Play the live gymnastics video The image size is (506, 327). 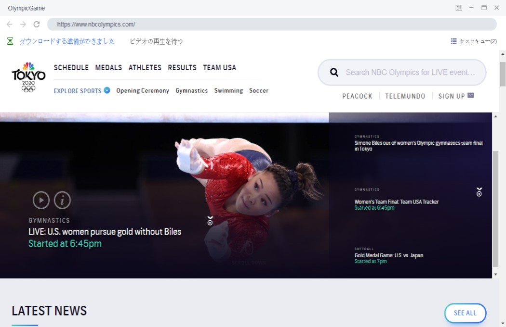click(41, 200)
